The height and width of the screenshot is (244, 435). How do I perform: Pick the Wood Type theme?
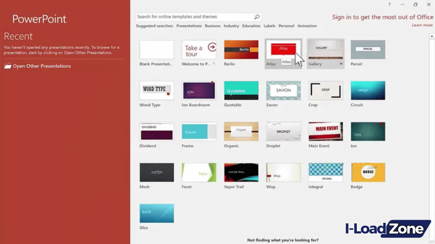[x=156, y=89]
